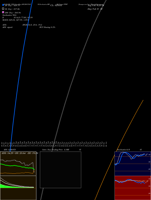Image resolution: width=151 pixels, height=200 pixels.
Task: Click the 'ADX signal:' label
Action: tap(8, 27)
